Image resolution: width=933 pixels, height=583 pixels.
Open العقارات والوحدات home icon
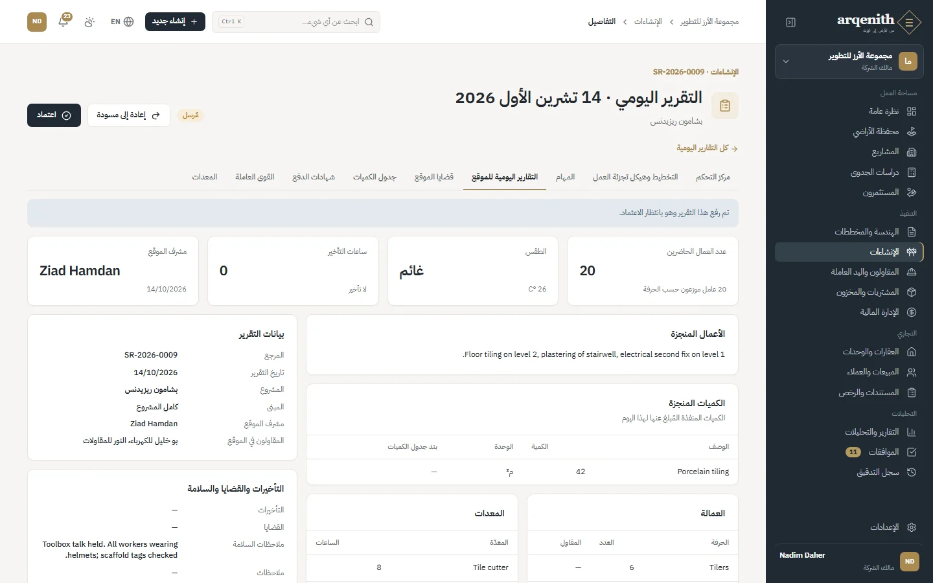[x=912, y=352]
